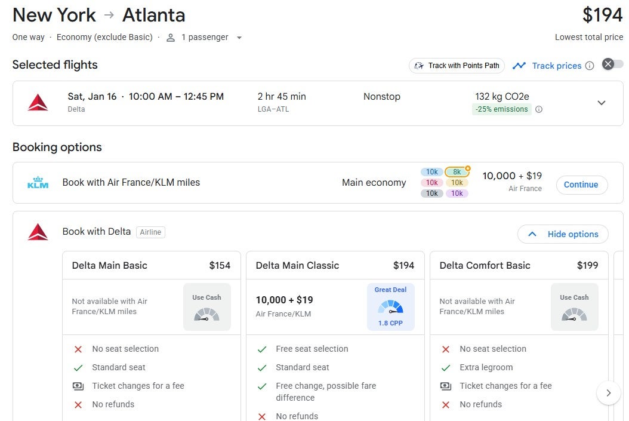Click the Track prices graph icon
Screen dimensions: 629x421
pyautogui.click(x=519, y=66)
